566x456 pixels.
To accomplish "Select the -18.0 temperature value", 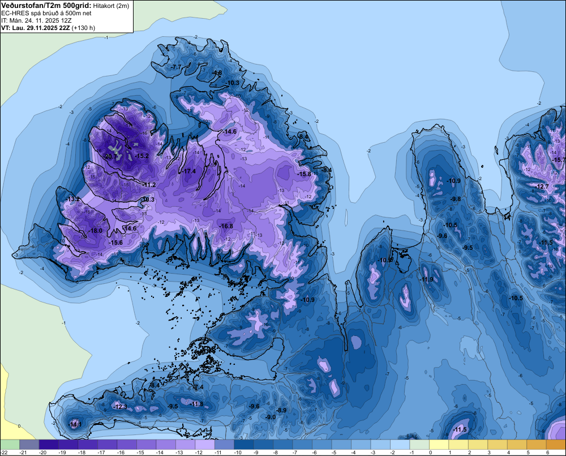I will point(95,231).
